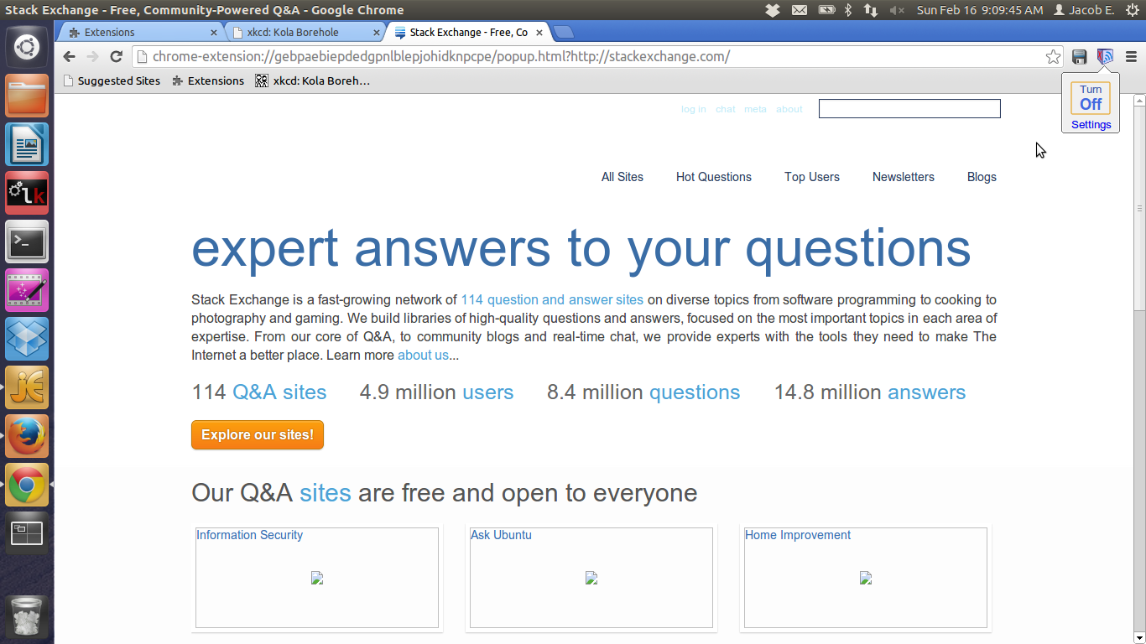Image resolution: width=1146 pixels, height=644 pixels.
Task: Close the Stack Exchange tab
Action: tap(539, 33)
